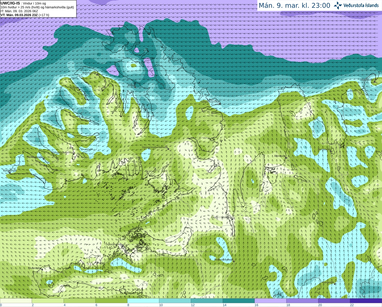
Task: Select the Bolungarvík station label
Action: [90, 73]
